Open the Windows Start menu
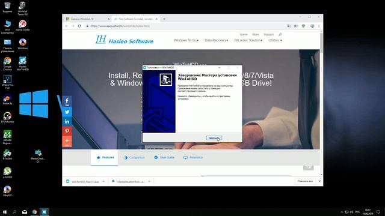The image size is (385, 216). point(4,212)
